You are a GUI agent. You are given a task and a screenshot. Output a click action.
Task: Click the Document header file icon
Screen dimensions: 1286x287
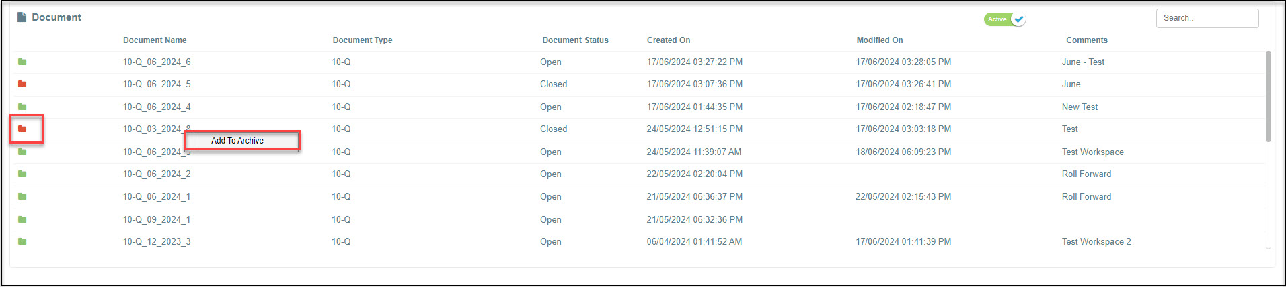coord(22,17)
